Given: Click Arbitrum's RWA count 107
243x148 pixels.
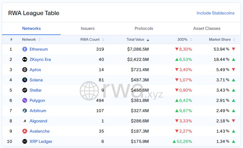Looking at the screenshot, I should point(100,111).
